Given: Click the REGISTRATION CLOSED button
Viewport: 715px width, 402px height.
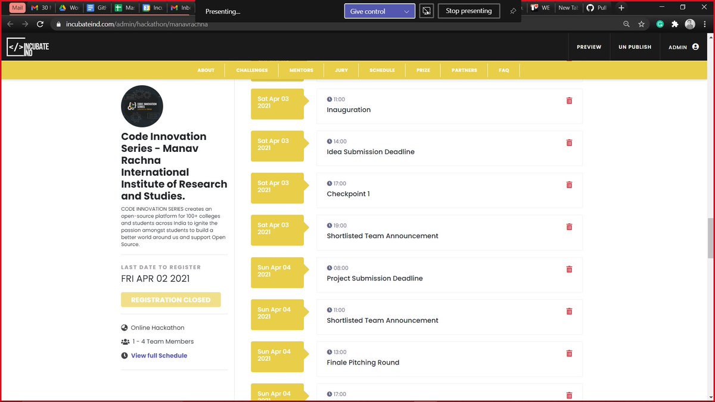Looking at the screenshot, I should (x=170, y=300).
